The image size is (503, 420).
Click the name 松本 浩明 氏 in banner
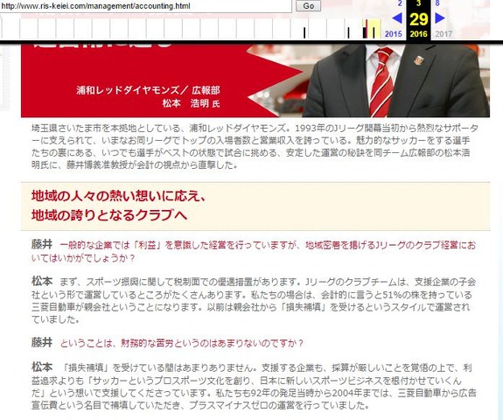(x=191, y=103)
